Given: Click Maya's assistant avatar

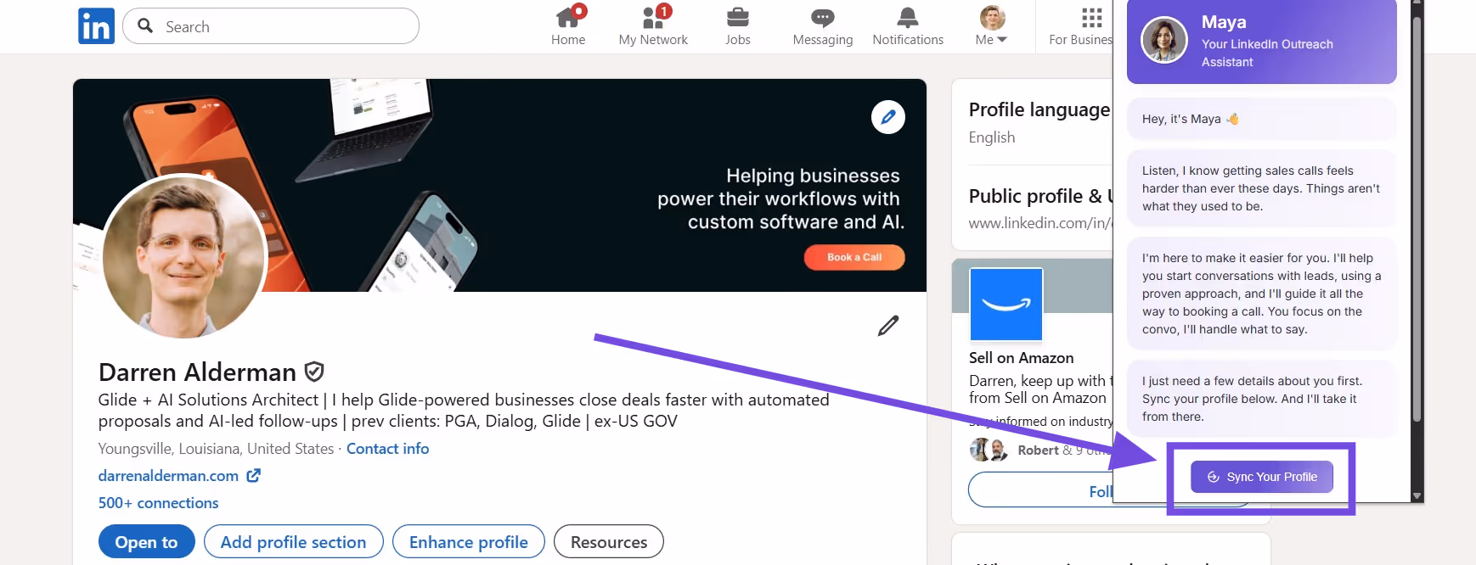Looking at the screenshot, I should coord(1164,40).
